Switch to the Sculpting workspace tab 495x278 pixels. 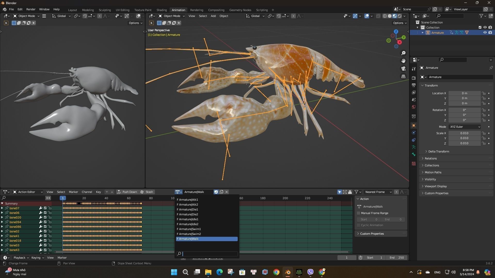click(105, 10)
